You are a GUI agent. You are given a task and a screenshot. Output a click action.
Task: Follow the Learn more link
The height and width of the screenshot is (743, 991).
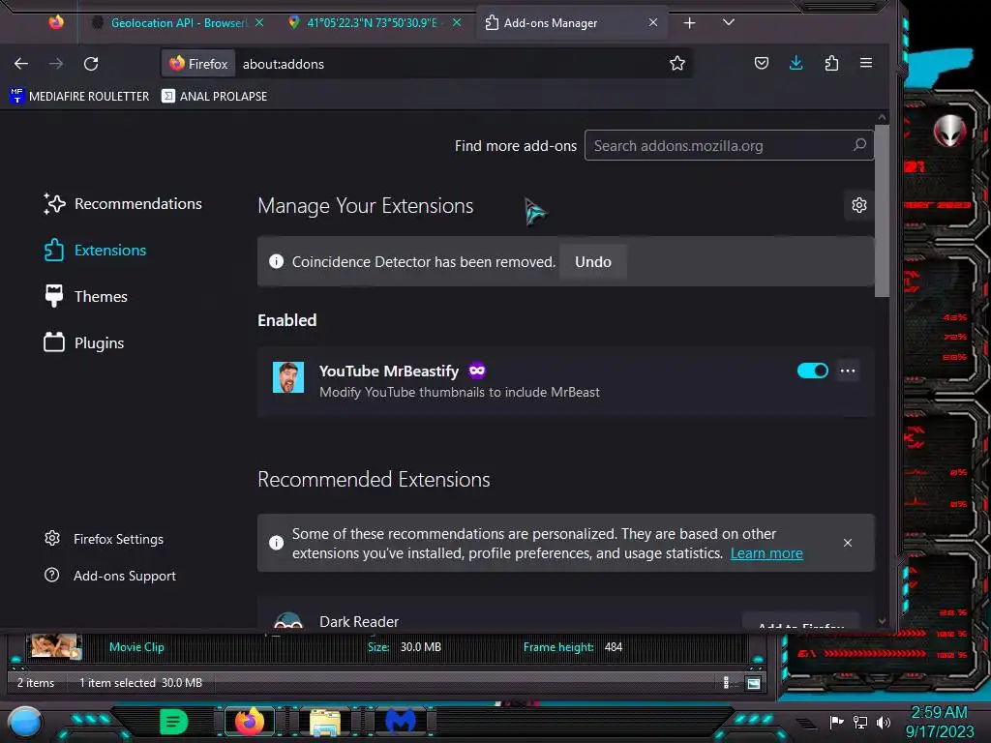[x=766, y=553]
